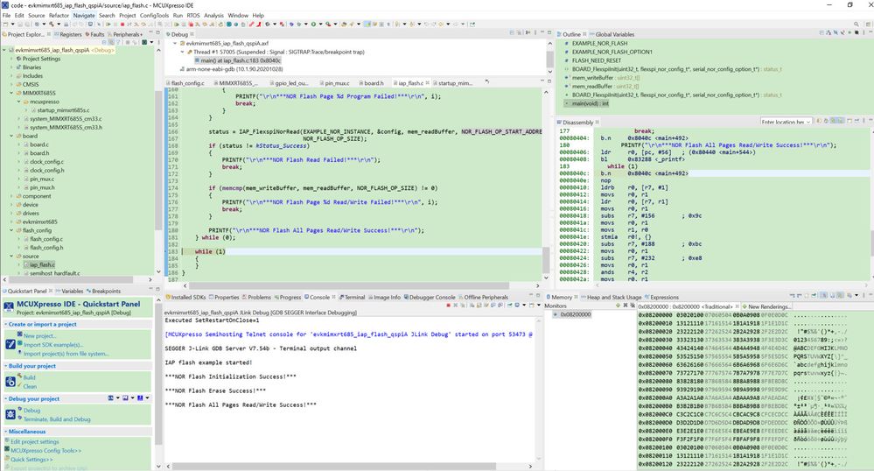Click MCUXpresso Config Tools>> link
Viewport: 874px width, 471px height.
tap(45, 450)
